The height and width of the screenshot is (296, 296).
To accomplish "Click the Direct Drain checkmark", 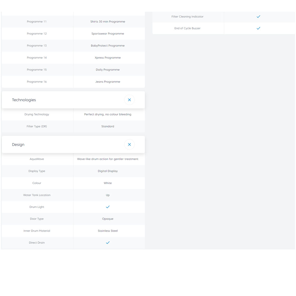I will click(108, 243).
